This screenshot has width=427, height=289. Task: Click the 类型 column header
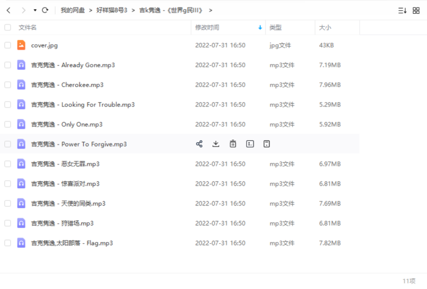tap(275, 27)
